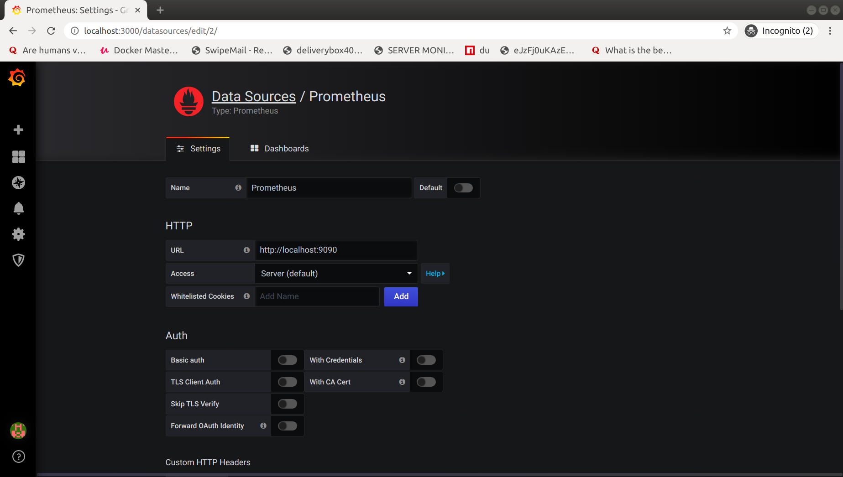Click the page vertical scrollbar
The width and height of the screenshot is (843, 477).
point(841,187)
